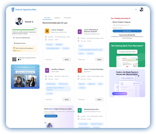Click the location pin icon on Interior Designer card
Screen dimensions: 156x134
tap(46, 37)
